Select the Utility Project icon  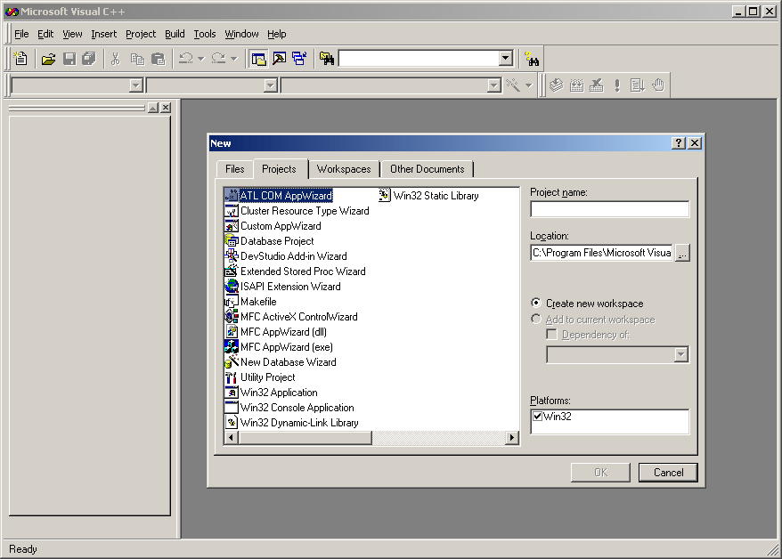(x=231, y=377)
